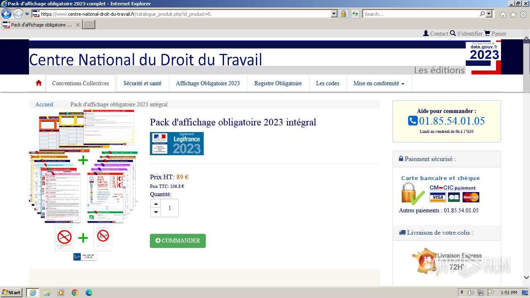Click the VISA card logo

[x=437, y=197]
